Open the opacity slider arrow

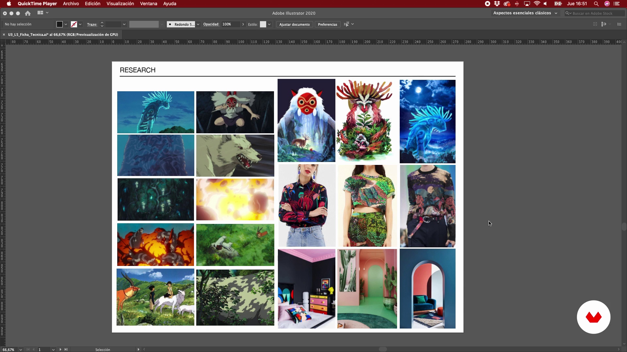click(x=243, y=24)
